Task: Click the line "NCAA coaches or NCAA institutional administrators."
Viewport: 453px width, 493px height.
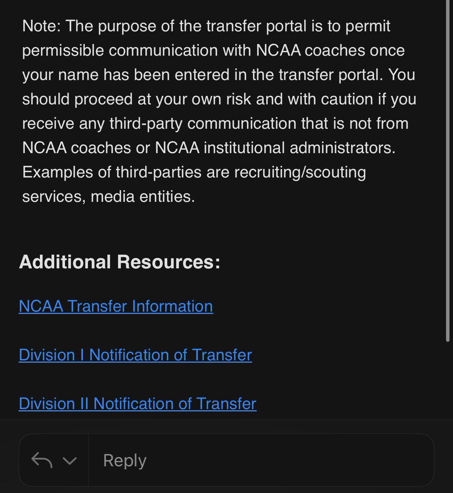Action: (x=209, y=147)
